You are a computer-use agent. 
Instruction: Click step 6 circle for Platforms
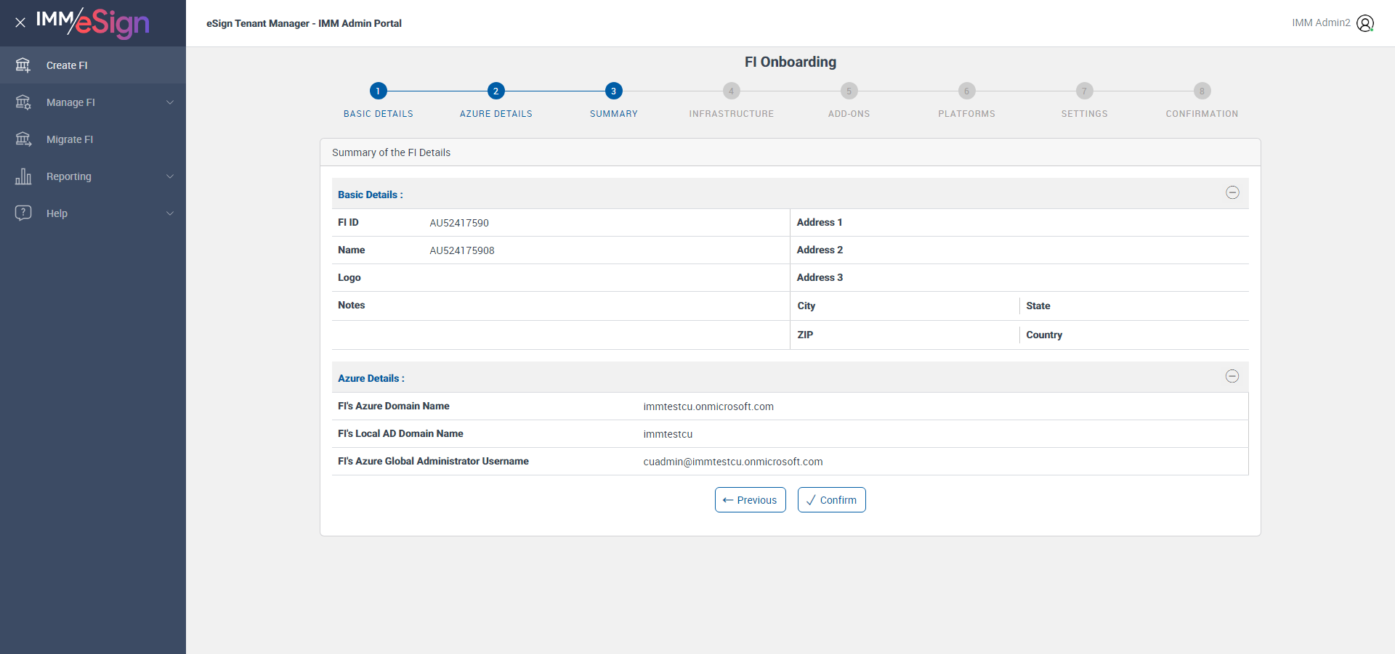pyautogui.click(x=966, y=91)
